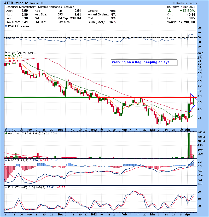Click the tallest green volume bar in April

click(x=189, y=146)
